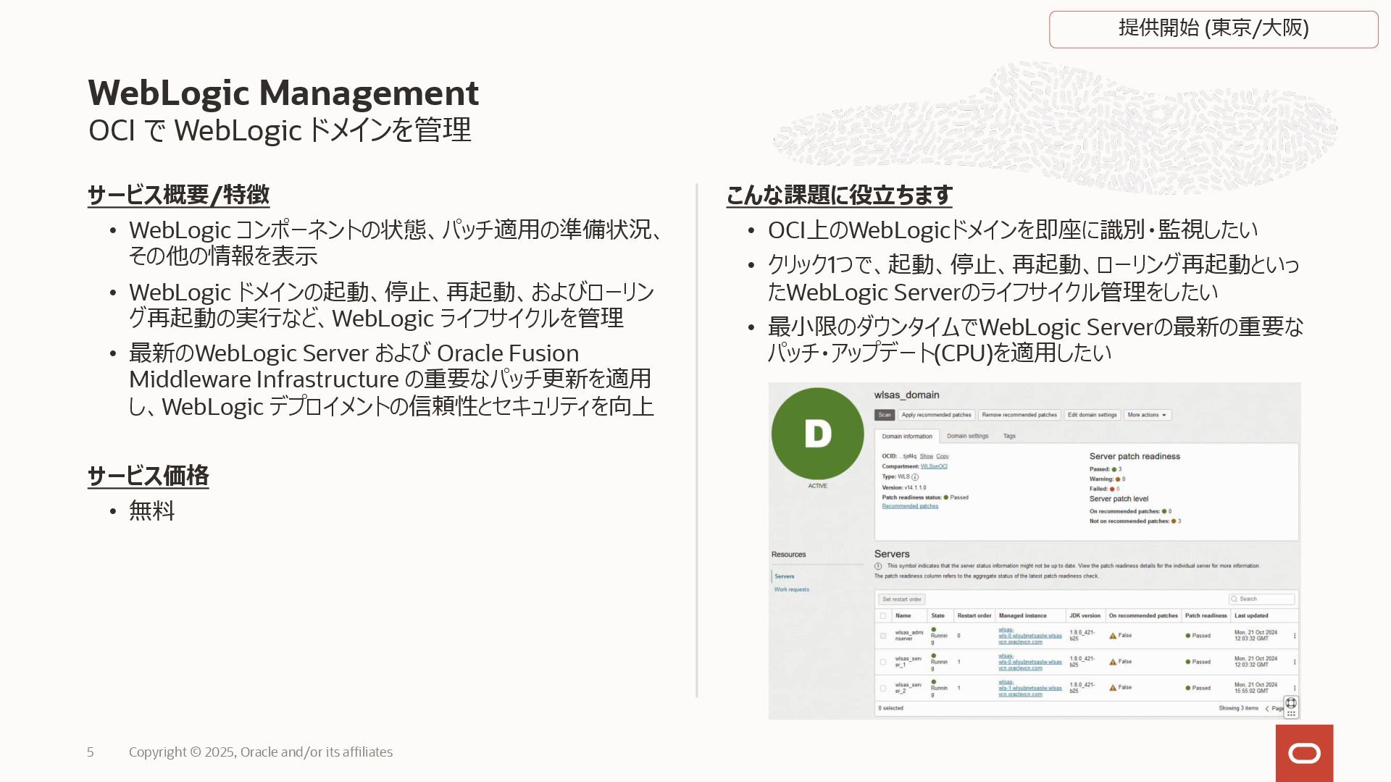Click the warning triangle in wlsas_server_1 row
The image size is (1391, 782).
[x=1113, y=662]
